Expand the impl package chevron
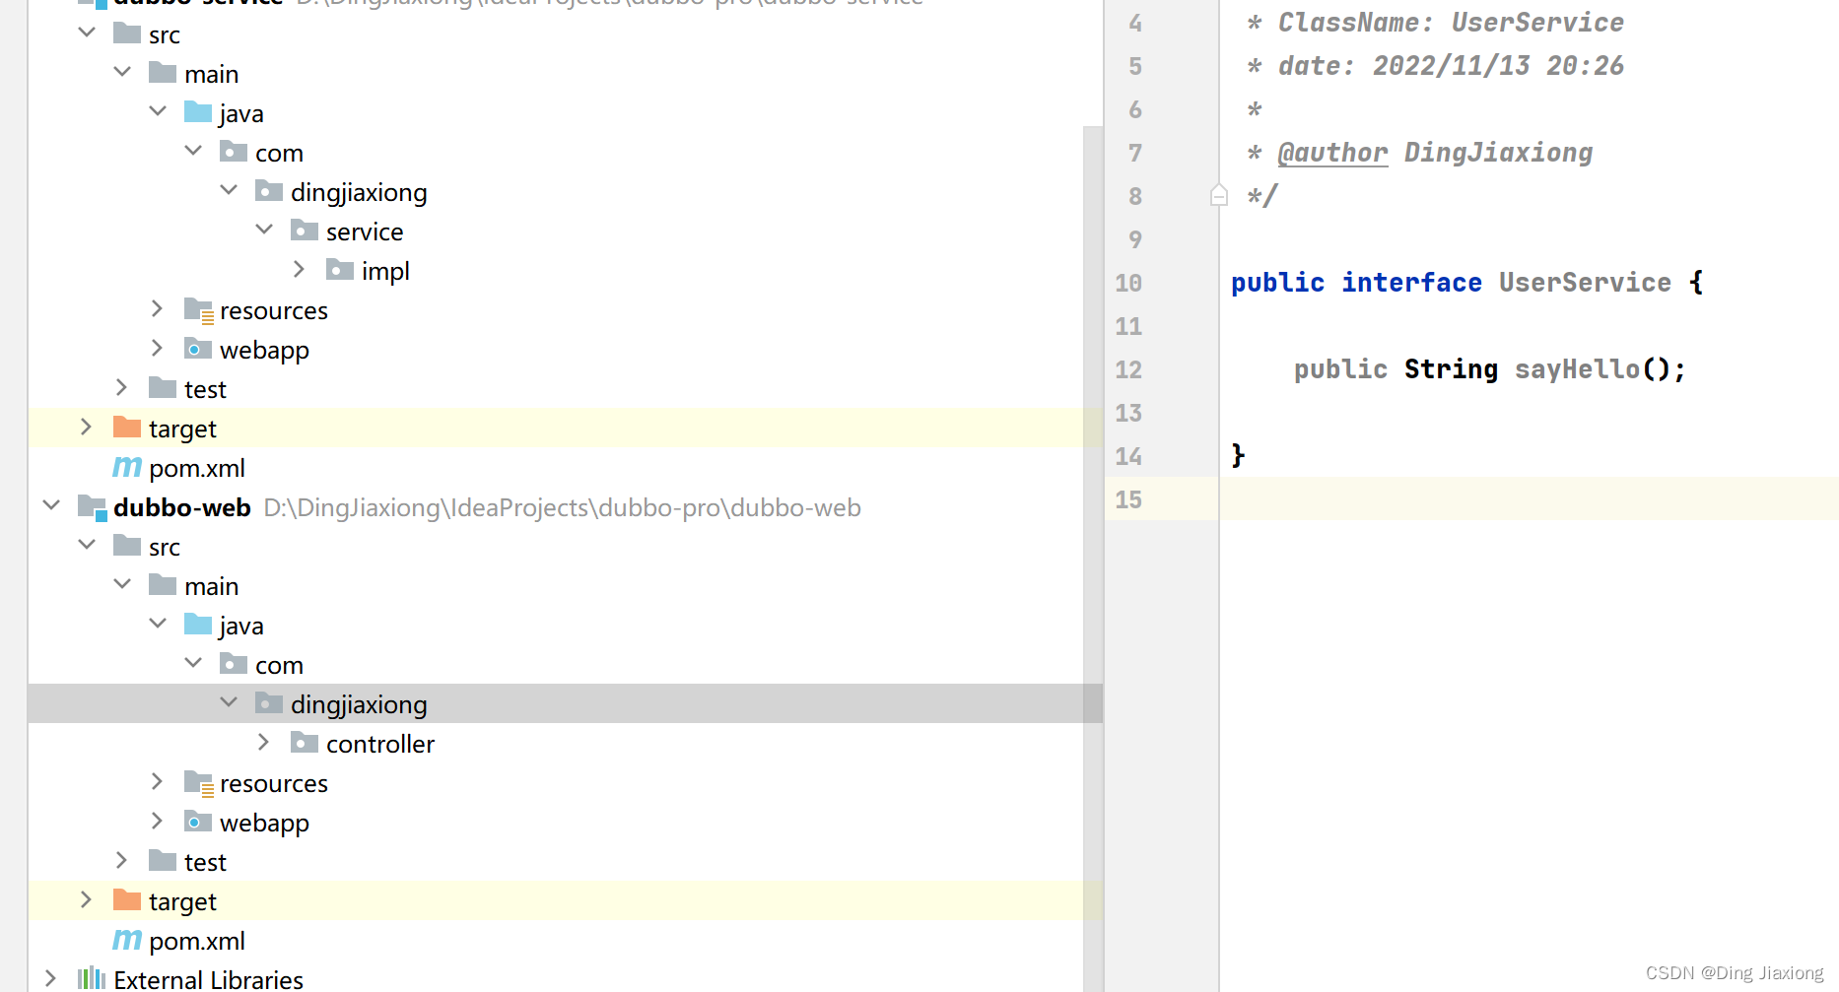 click(299, 269)
